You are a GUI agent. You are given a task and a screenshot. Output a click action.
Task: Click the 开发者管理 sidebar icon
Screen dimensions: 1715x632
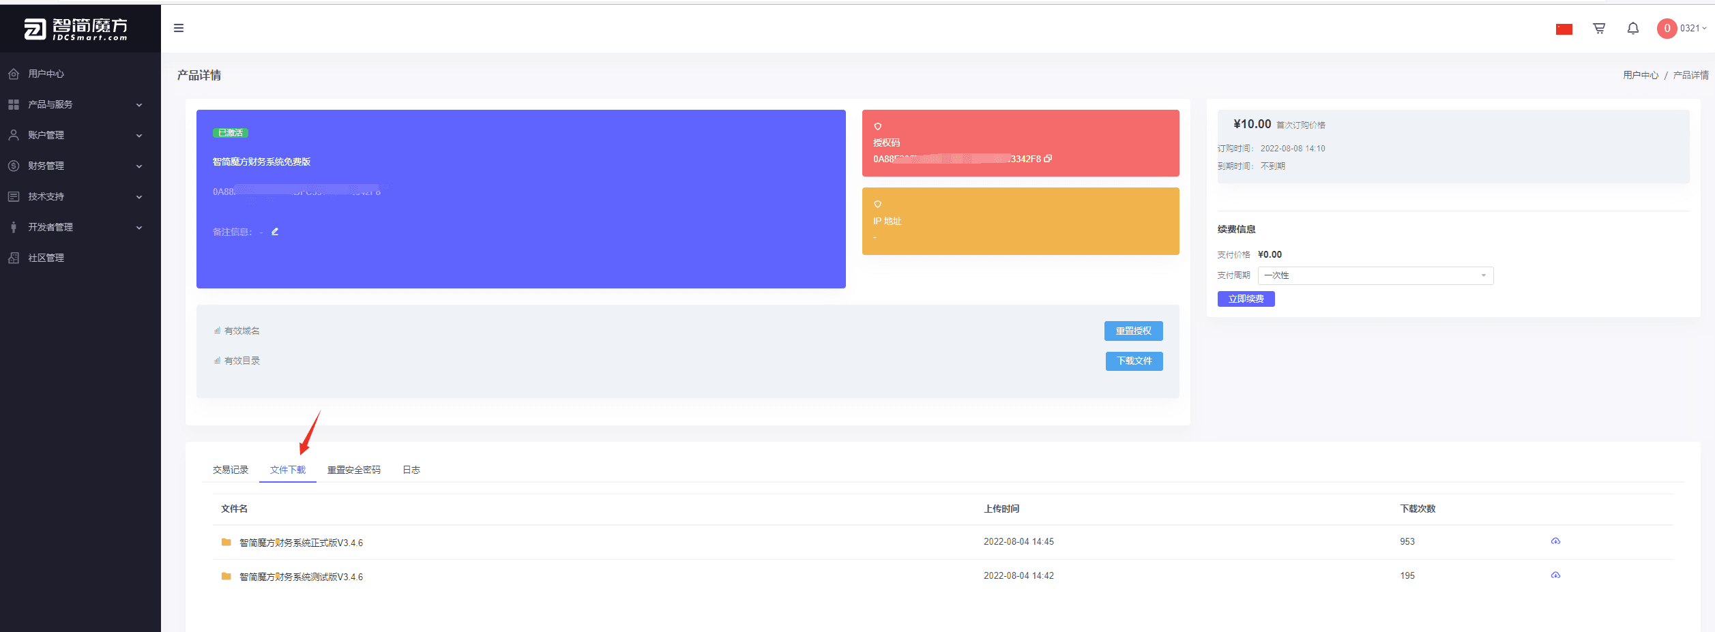(x=14, y=227)
